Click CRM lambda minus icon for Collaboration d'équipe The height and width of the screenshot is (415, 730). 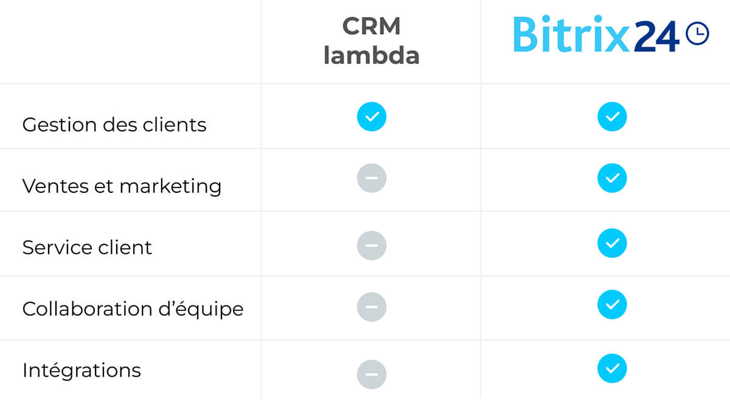372,307
